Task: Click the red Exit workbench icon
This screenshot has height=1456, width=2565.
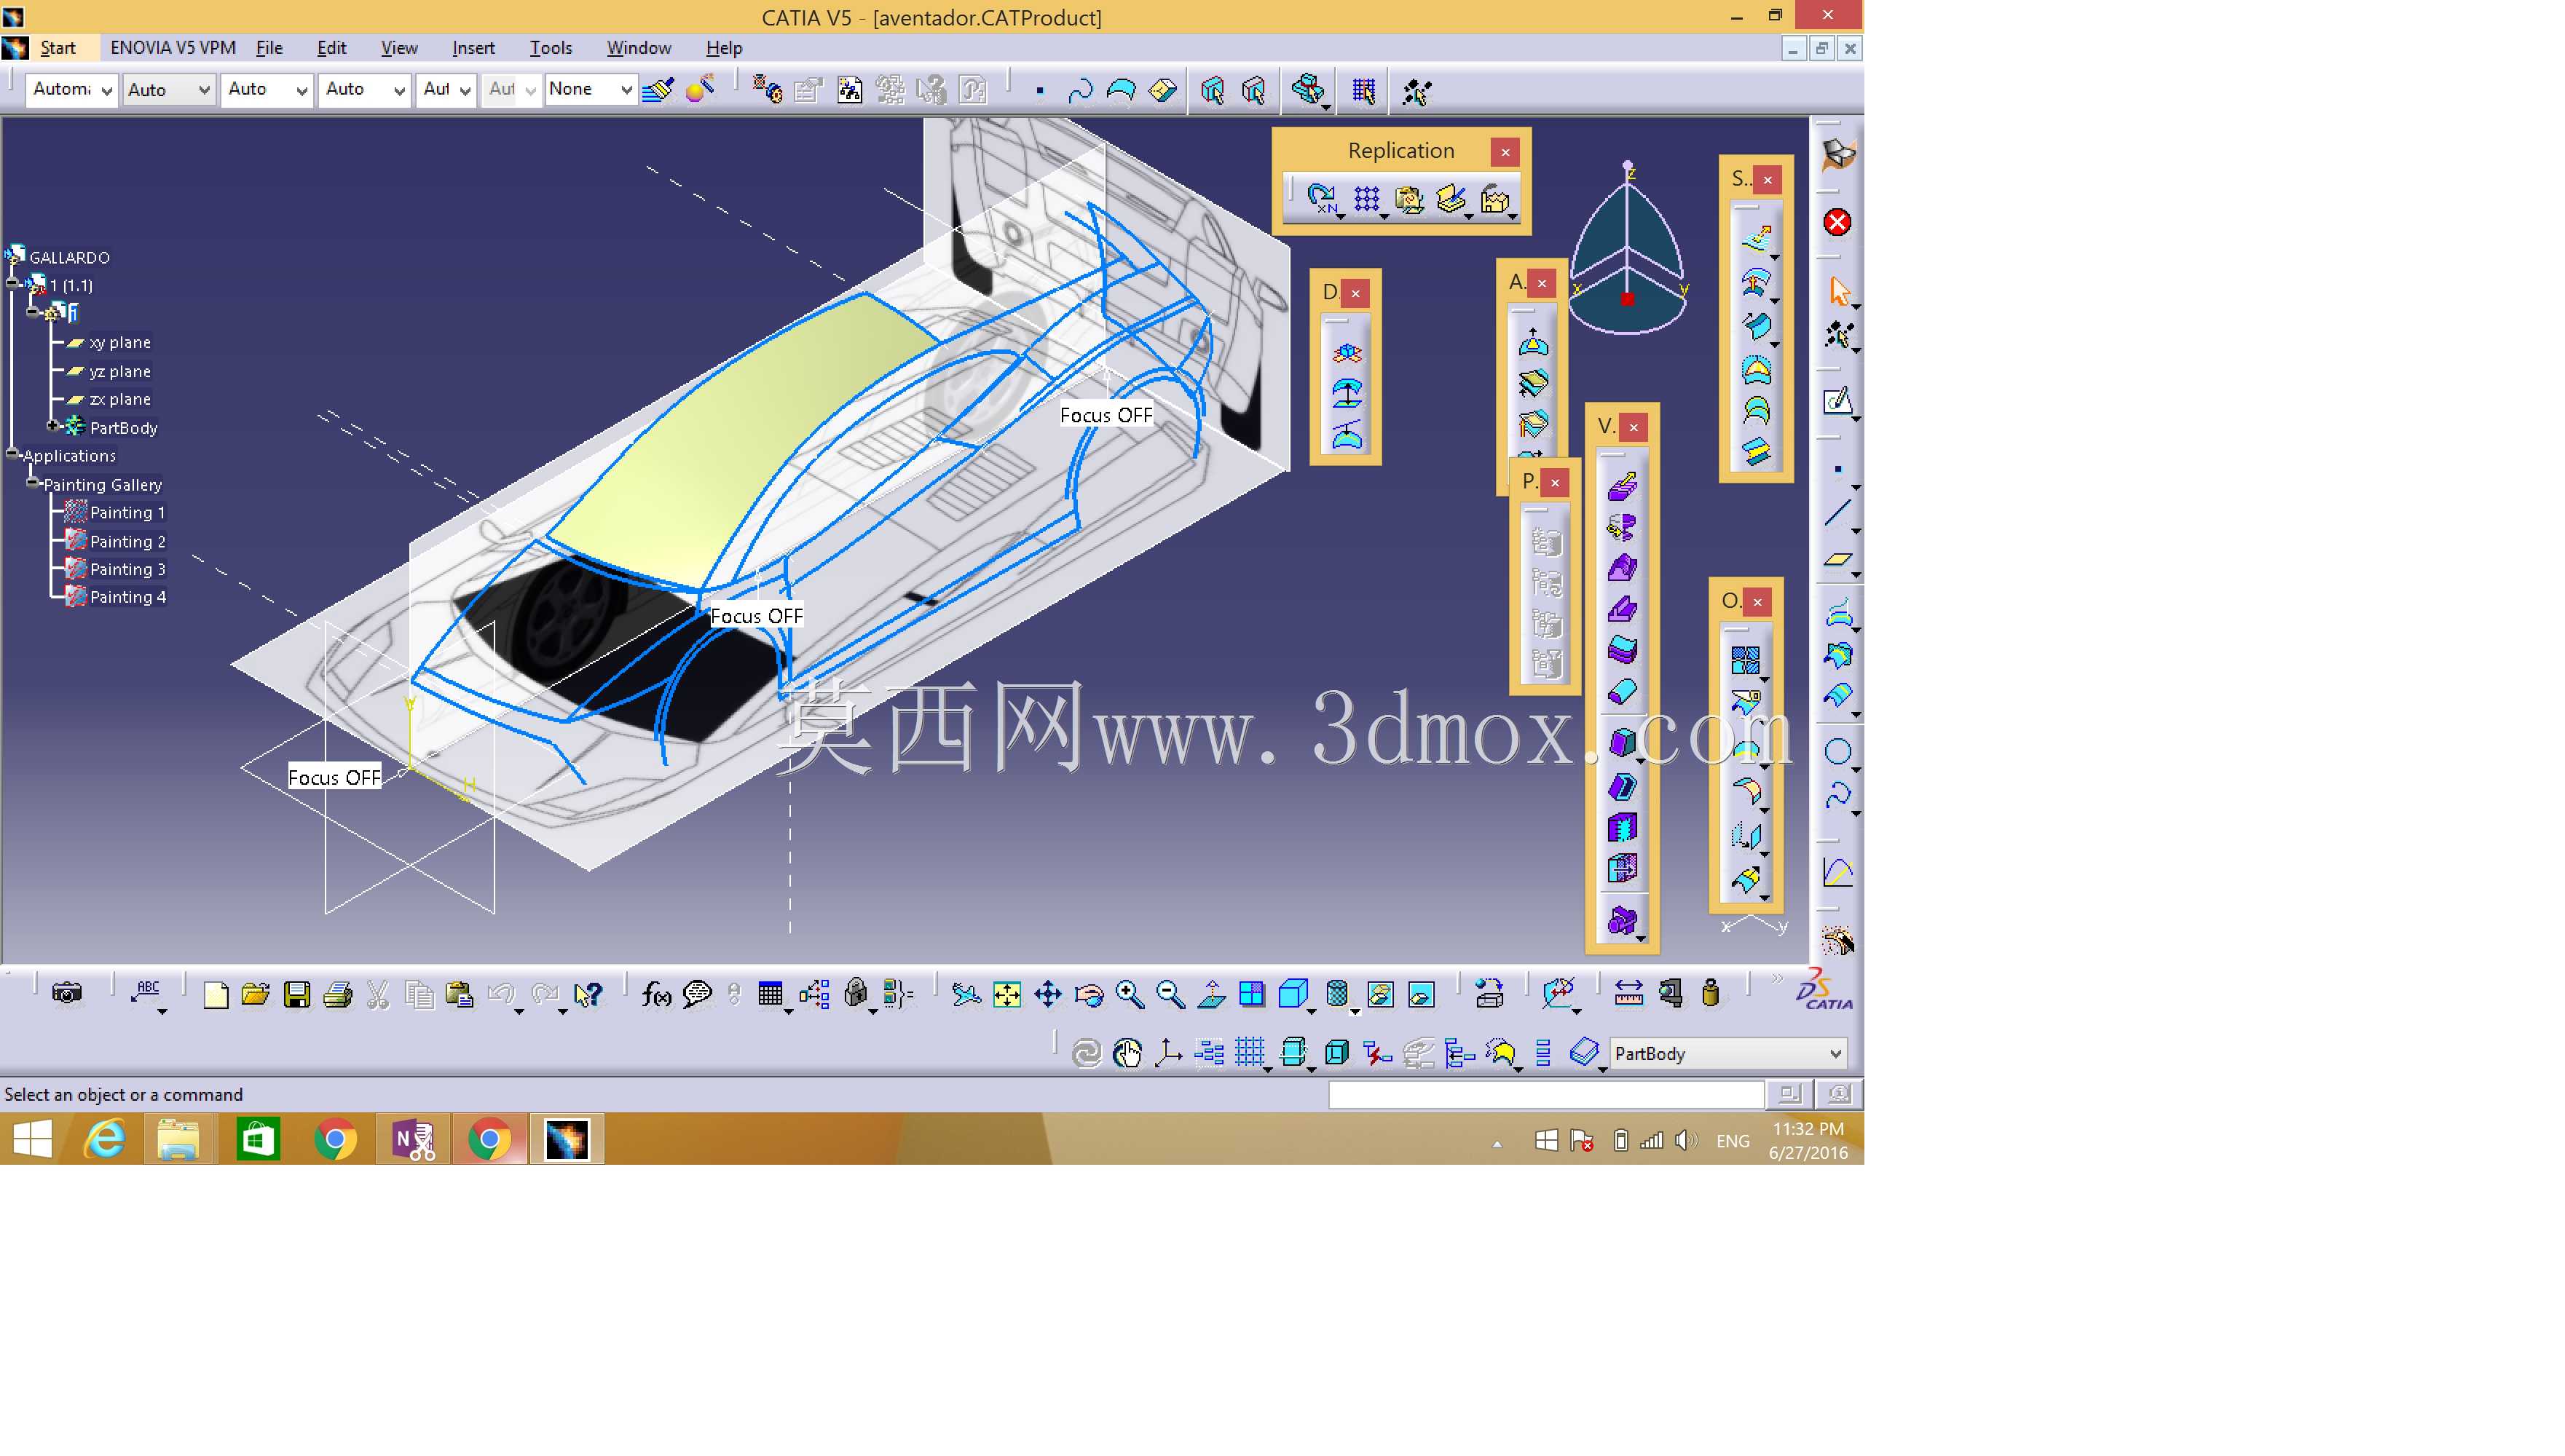Action: (x=1837, y=222)
